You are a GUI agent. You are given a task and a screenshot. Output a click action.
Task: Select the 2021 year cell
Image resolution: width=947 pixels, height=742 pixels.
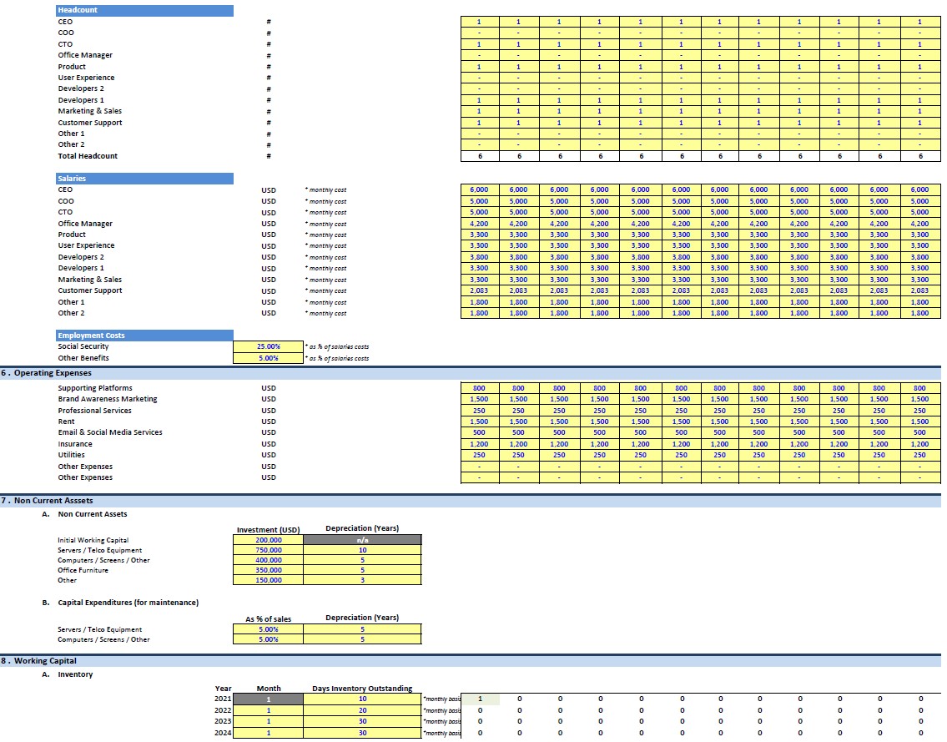point(223,699)
